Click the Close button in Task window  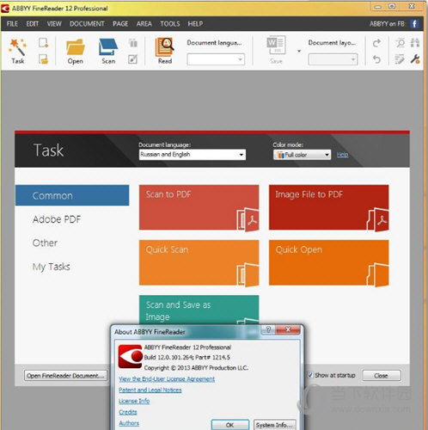(382, 376)
